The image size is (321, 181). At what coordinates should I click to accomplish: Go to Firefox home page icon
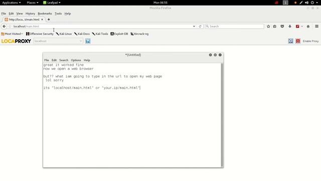tap(308, 26)
